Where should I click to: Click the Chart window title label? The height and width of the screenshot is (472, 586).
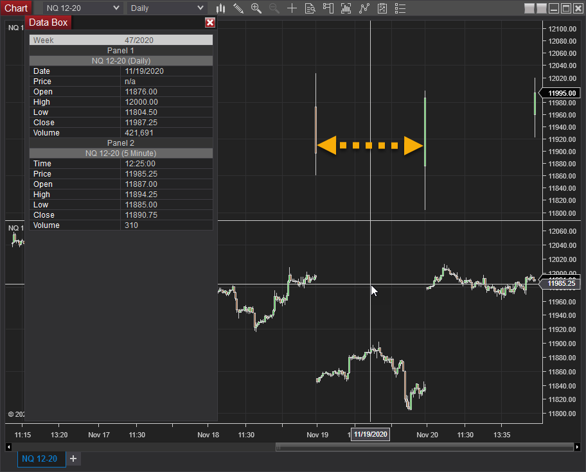point(16,8)
